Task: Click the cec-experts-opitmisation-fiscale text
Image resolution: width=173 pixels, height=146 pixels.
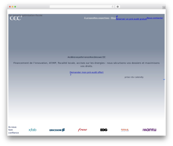Action: pyautogui.click(x=25, y=15)
